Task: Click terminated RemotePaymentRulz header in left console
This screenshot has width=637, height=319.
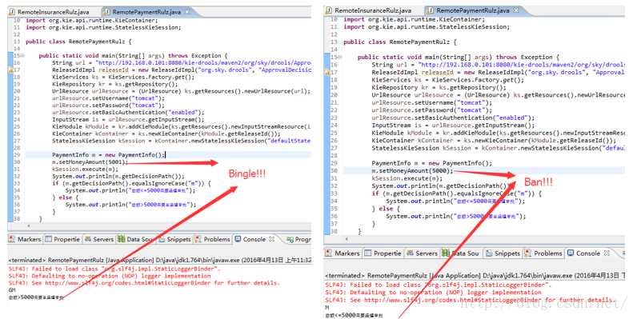Action: (160, 260)
